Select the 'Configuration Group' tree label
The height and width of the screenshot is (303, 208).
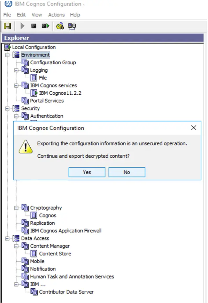pyautogui.click(x=53, y=63)
